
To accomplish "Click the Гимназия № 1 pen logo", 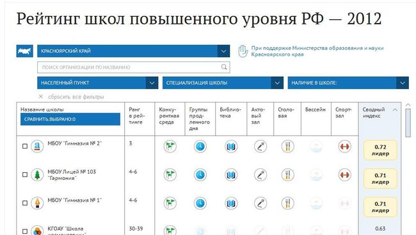I will (37, 203).
